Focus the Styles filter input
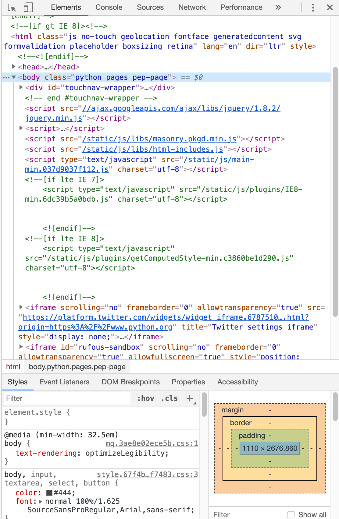 tap(67, 398)
